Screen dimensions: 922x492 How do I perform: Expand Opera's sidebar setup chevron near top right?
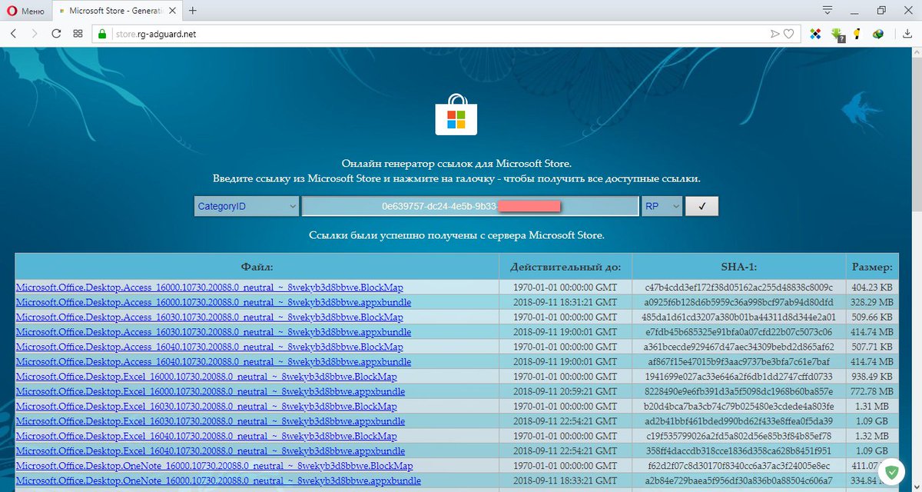tap(826, 10)
